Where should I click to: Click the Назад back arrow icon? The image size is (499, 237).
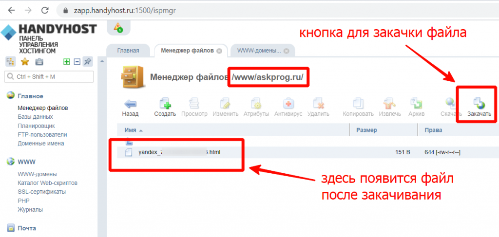130,103
